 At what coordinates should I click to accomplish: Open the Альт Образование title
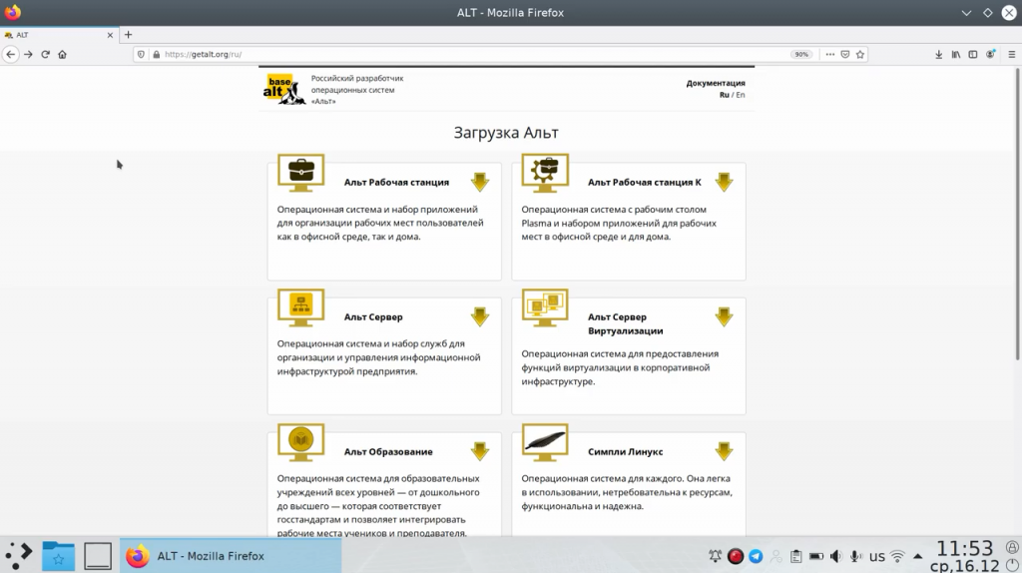388,451
